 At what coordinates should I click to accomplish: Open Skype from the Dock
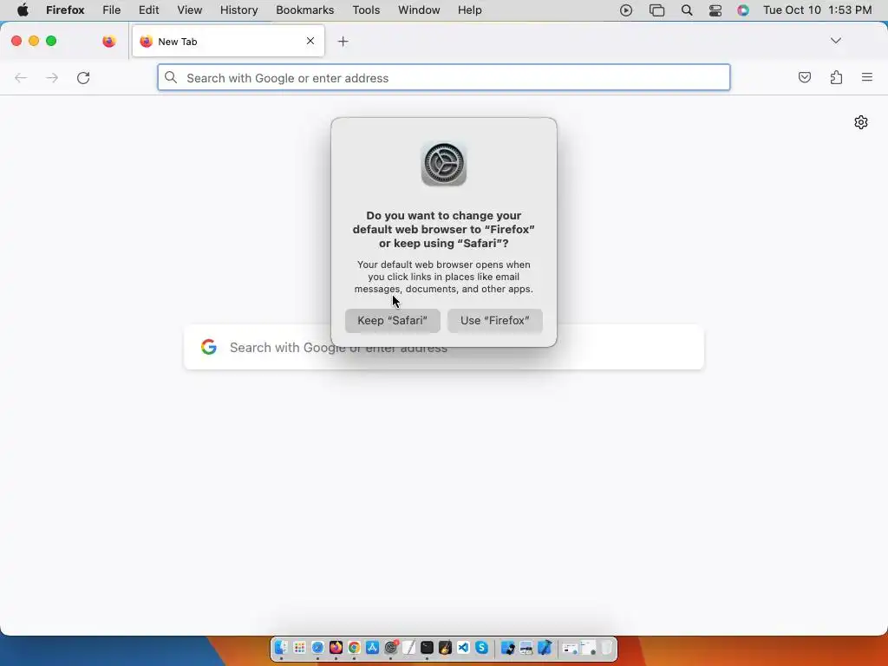click(481, 647)
